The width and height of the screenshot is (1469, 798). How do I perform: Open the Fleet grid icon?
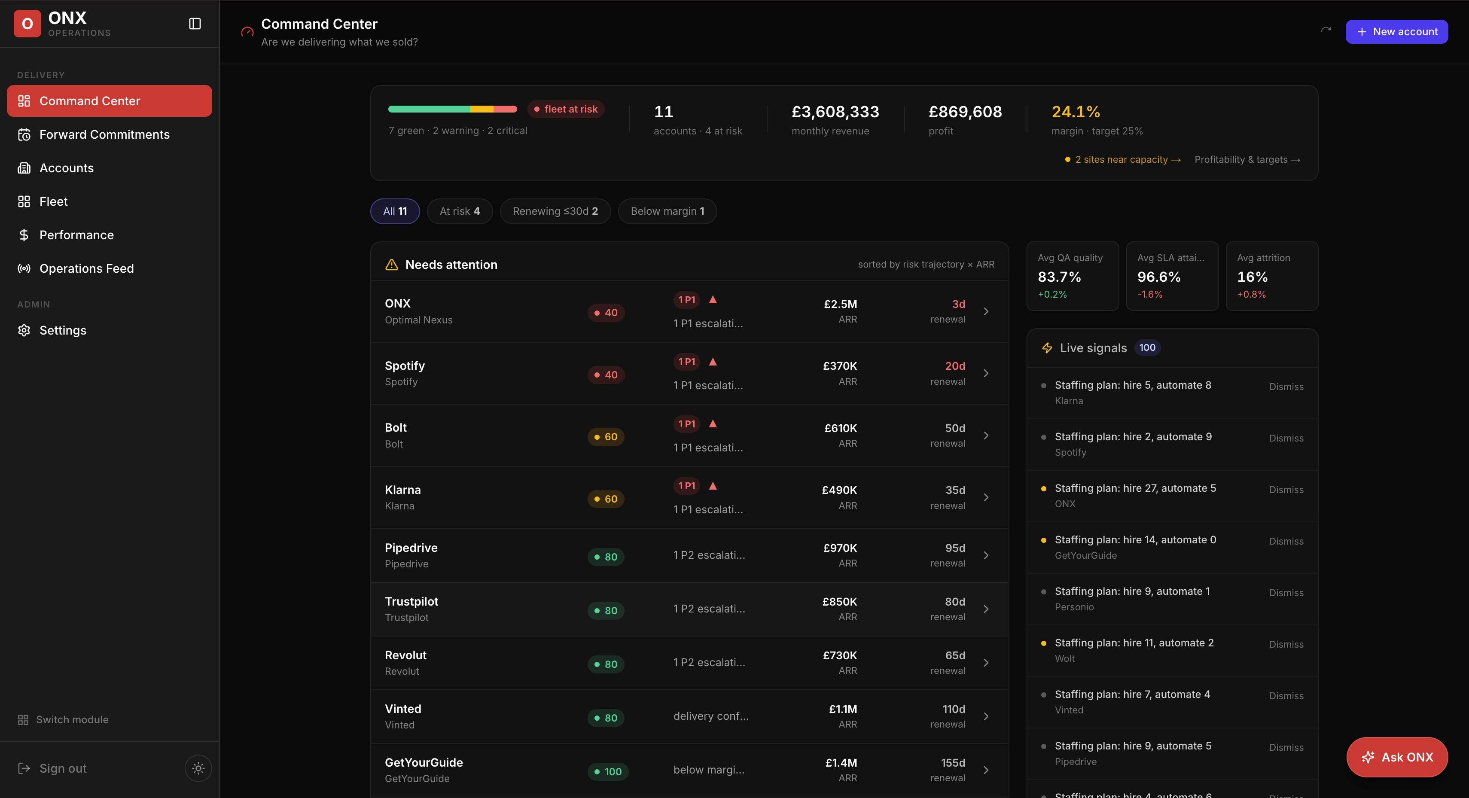pos(24,201)
